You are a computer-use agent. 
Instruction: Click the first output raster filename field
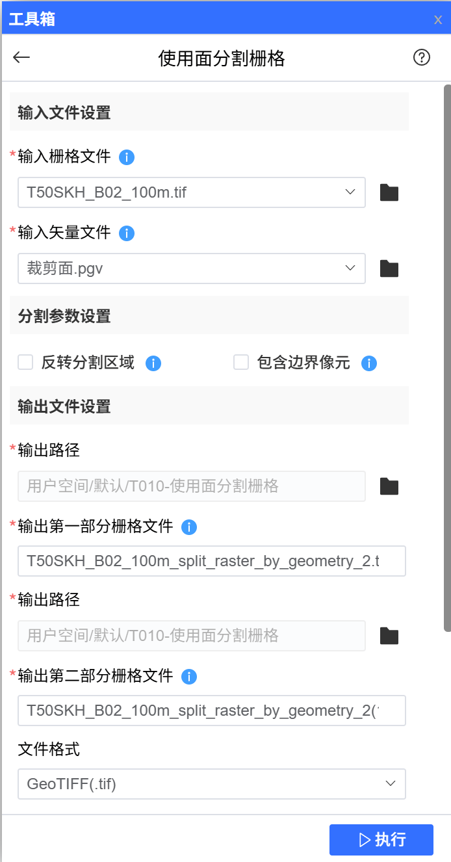(212, 561)
